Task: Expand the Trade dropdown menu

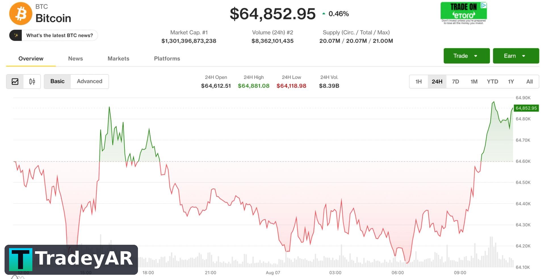Action: point(467,56)
